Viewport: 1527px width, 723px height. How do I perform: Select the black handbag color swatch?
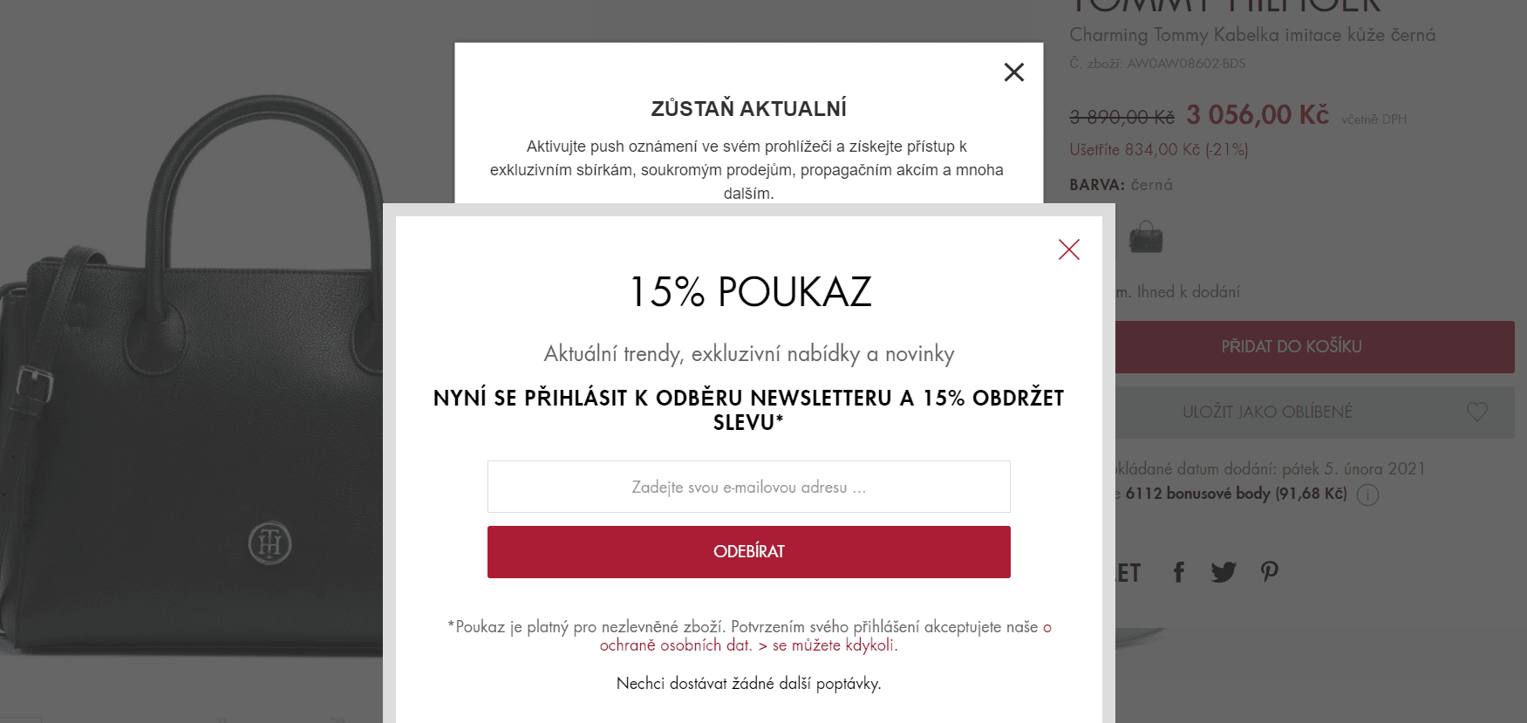1146,237
